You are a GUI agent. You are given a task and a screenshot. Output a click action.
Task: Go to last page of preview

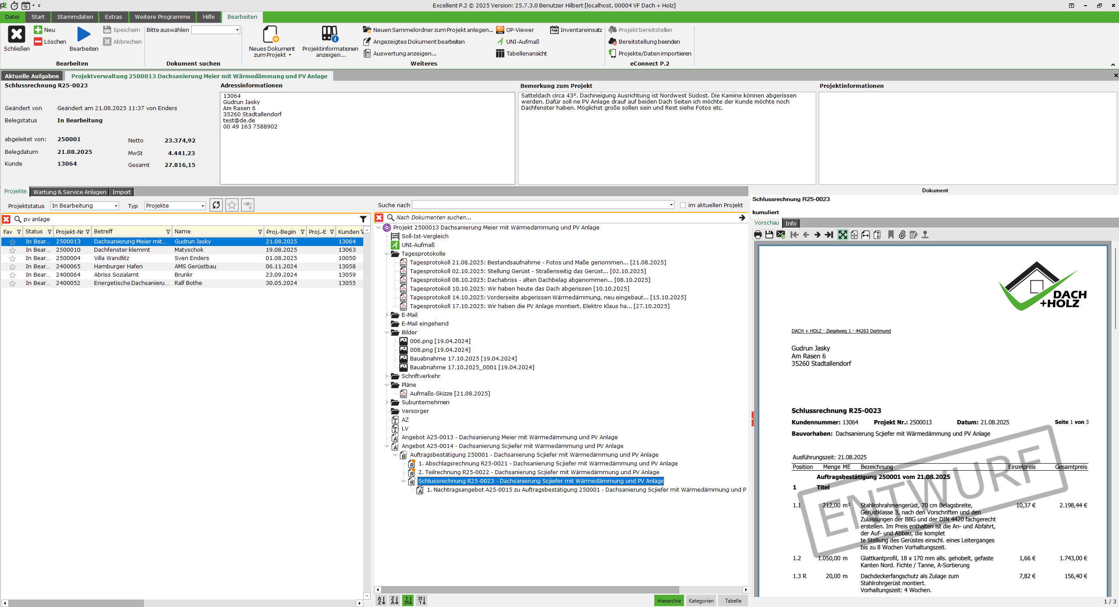(829, 235)
